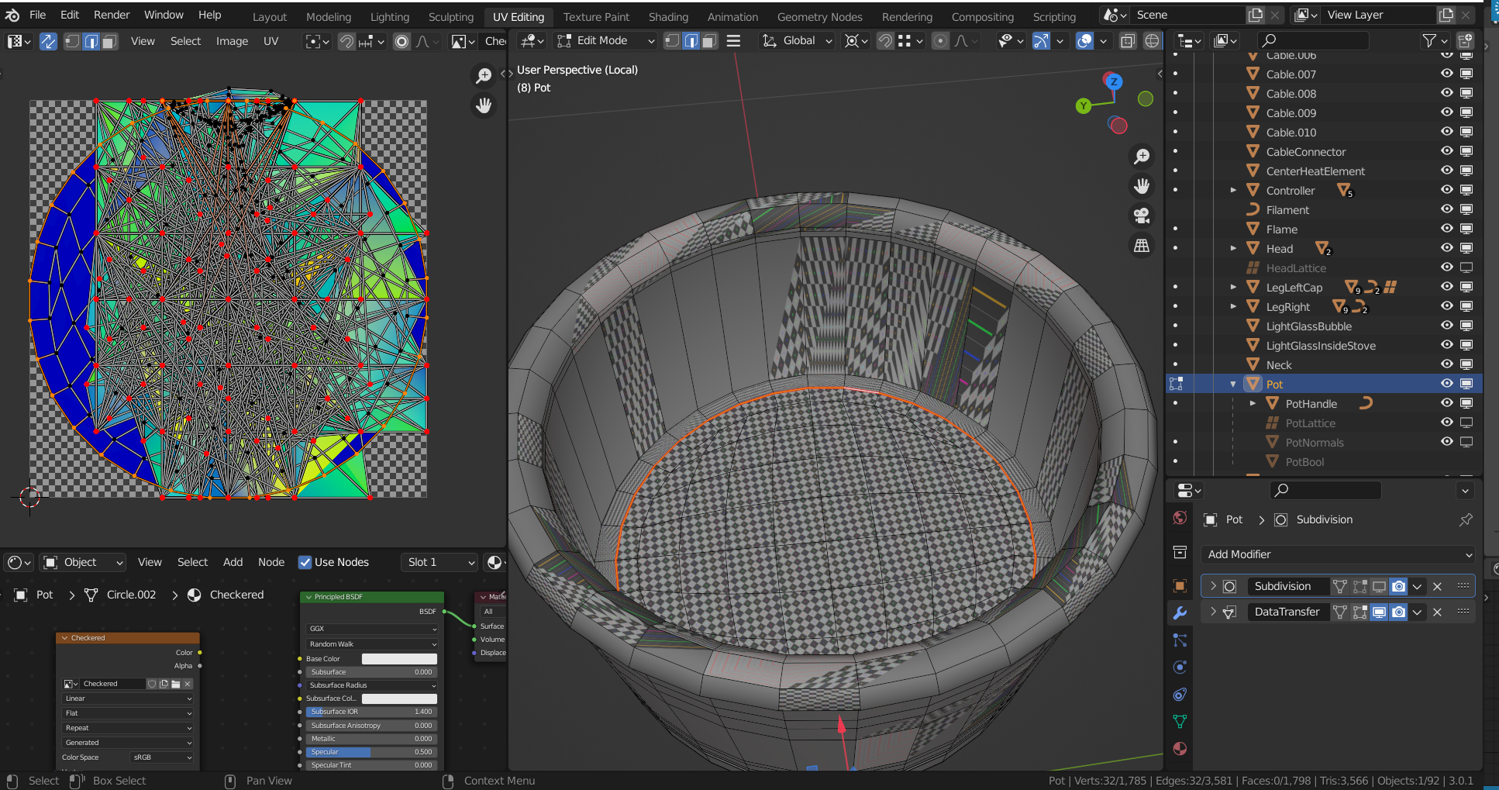1499x790 pixels.
Task: Open the Modifier properties wrench tab
Action: coord(1180,613)
